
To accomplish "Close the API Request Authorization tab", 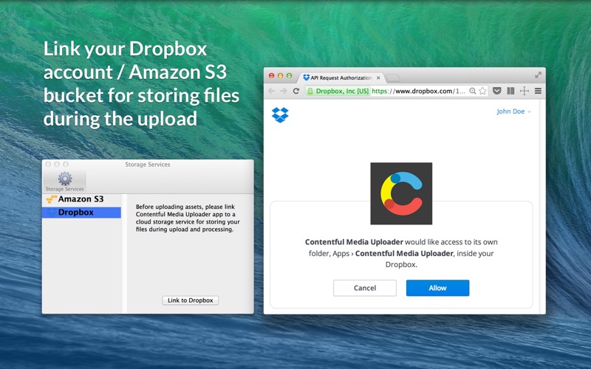I will [x=378, y=78].
